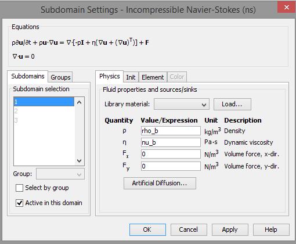Click the Apply button

230,229
